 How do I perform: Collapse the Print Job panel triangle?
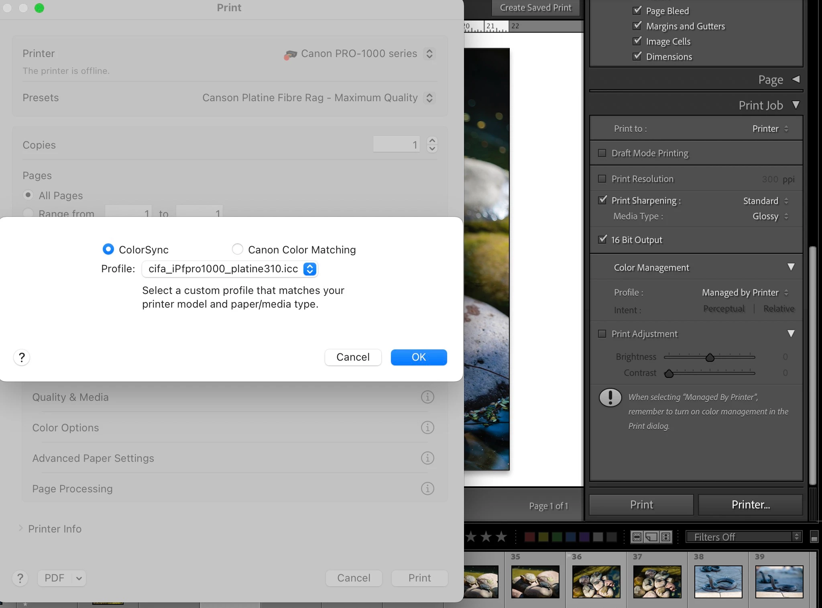point(796,105)
